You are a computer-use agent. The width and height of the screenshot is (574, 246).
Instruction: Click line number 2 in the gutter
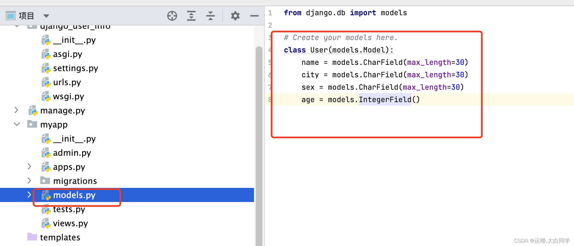point(270,25)
